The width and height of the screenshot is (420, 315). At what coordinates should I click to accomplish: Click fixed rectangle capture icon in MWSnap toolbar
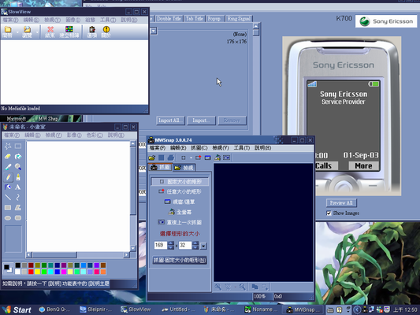point(184,157)
